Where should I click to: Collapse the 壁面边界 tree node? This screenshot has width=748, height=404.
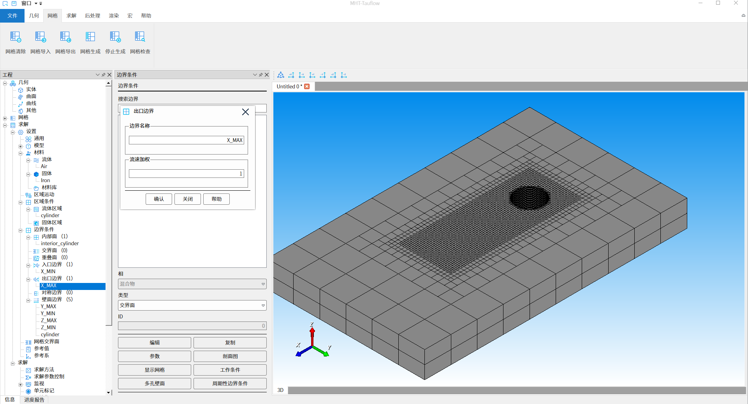pos(28,300)
